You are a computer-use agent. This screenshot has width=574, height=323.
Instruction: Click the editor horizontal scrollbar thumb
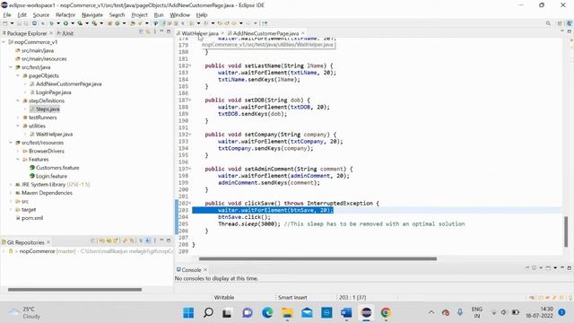[317, 258]
